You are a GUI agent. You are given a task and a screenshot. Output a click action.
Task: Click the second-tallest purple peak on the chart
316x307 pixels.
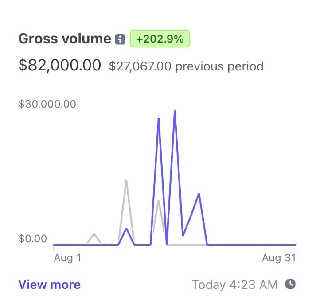pos(159,119)
